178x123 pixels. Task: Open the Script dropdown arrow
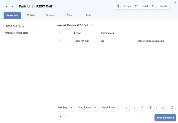tap(153, 6)
